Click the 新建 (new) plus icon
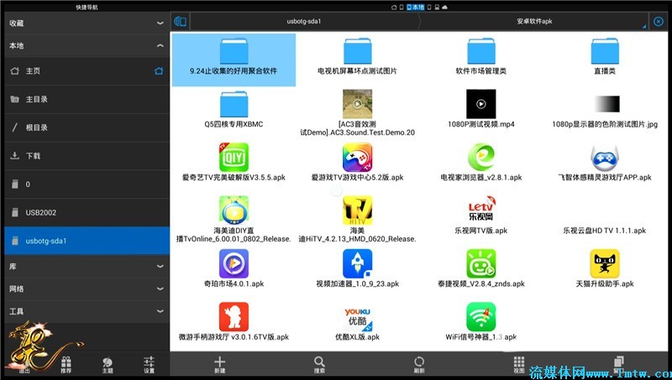This screenshot has width=672, height=380. coord(219,362)
